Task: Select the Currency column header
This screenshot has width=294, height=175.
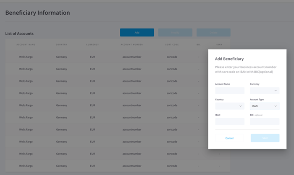Action: point(92,44)
